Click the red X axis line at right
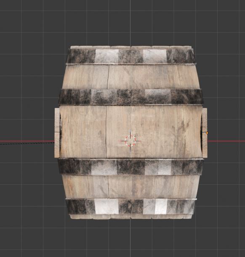Screen dimensions: 245x257 pos(226,141)
